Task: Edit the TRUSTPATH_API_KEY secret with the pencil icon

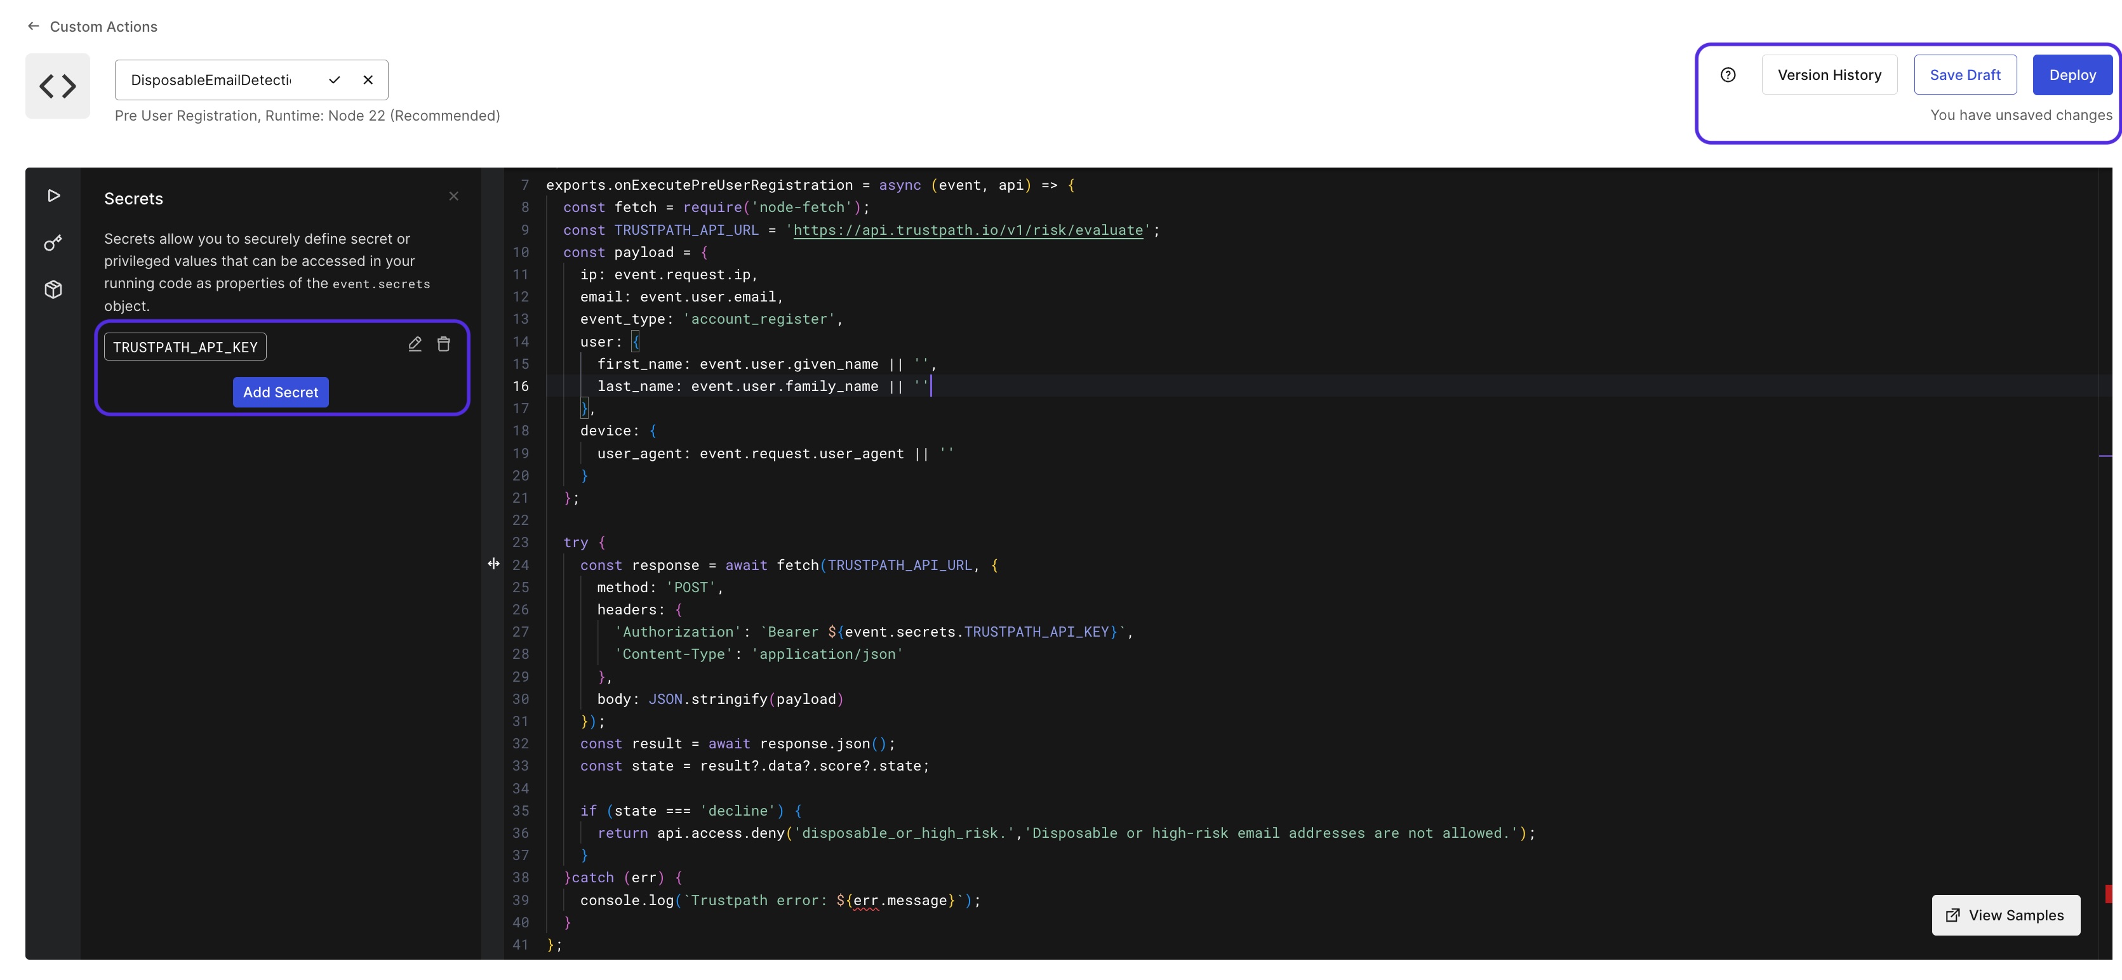Action: click(415, 344)
